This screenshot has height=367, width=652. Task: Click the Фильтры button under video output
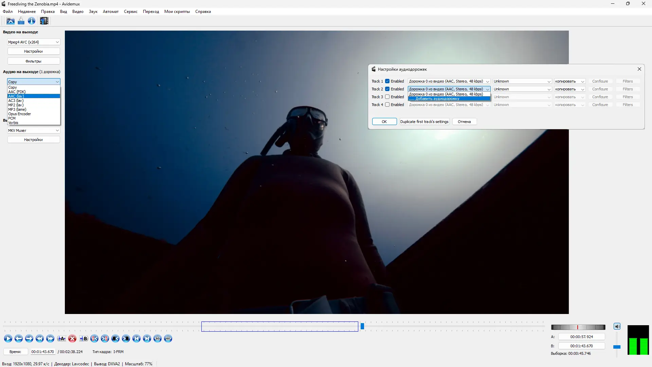(x=33, y=61)
